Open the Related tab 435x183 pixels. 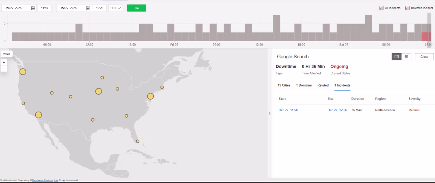323,85
